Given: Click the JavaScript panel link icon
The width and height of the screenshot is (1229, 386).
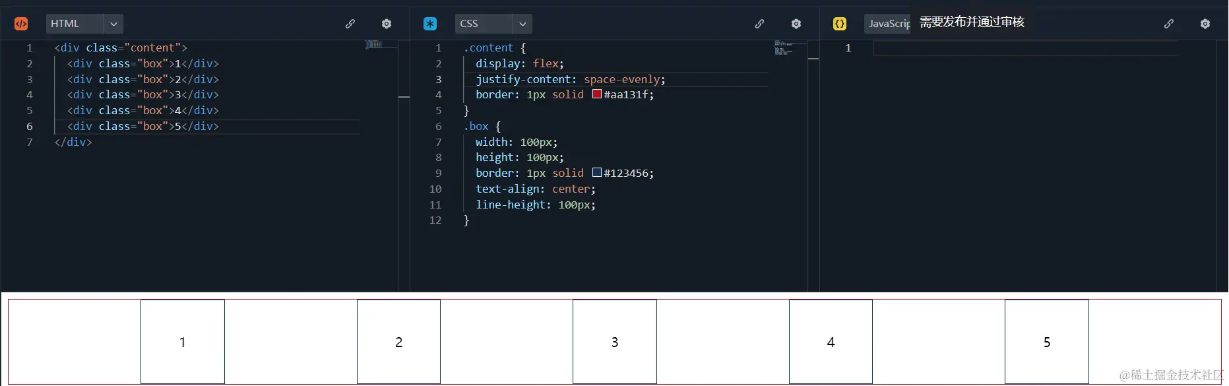Looking at the screenshot, I should click(1169, 24).
